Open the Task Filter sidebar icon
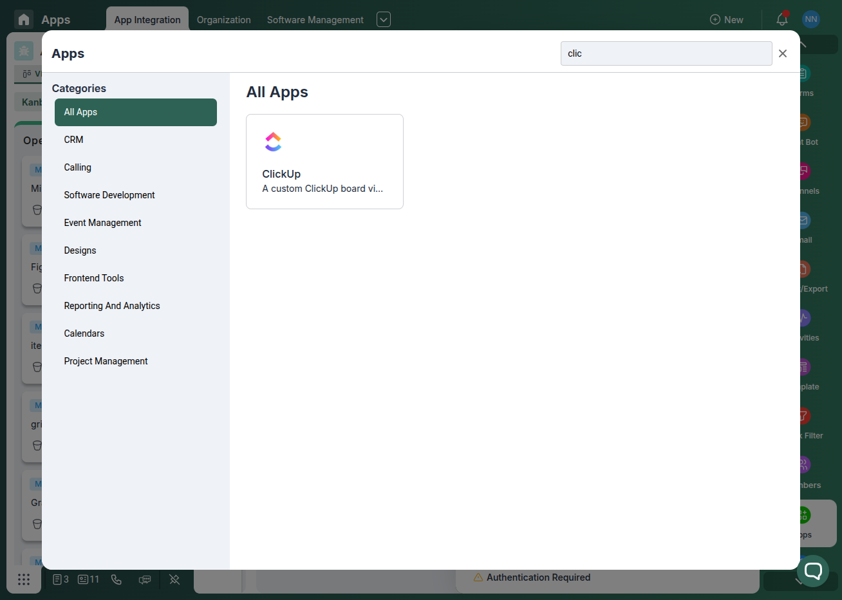 click(802, 417)
